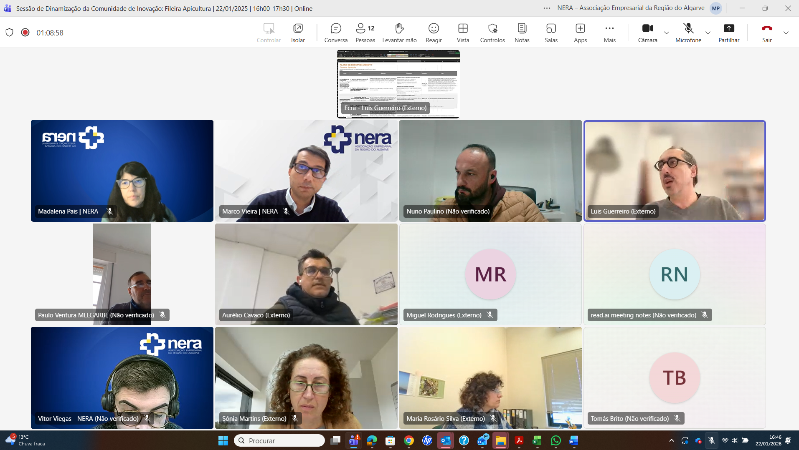
Task: Toggle system microphone mute in the tray
Action: (711, 440)
